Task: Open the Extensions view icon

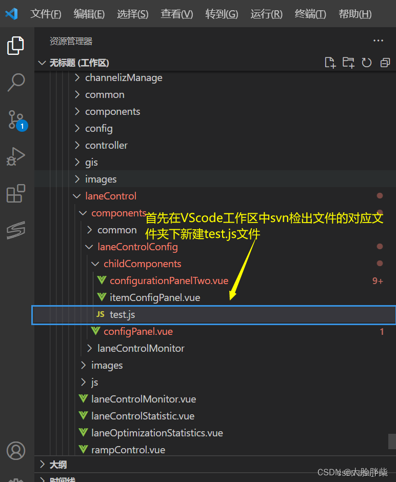Action: click(16, 193)
